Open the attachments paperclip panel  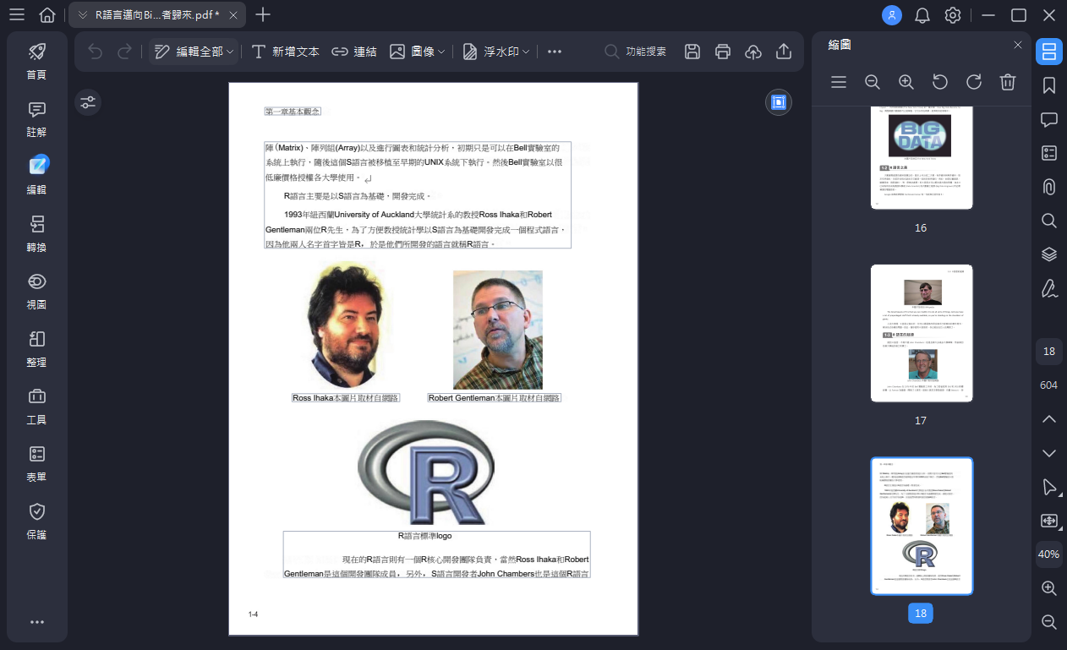tap(1049, 187)
